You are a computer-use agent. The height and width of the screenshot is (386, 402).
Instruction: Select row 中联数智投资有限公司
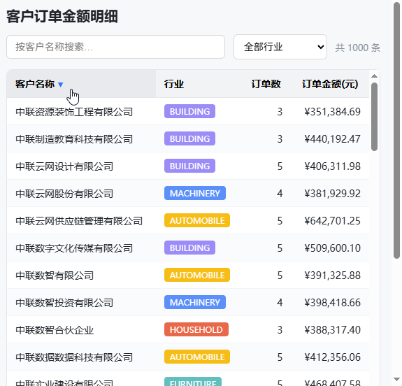click(188, 302)
